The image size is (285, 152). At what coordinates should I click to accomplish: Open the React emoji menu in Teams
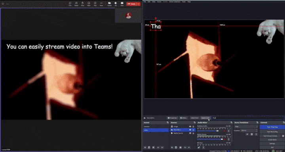(x=89, y=4)
